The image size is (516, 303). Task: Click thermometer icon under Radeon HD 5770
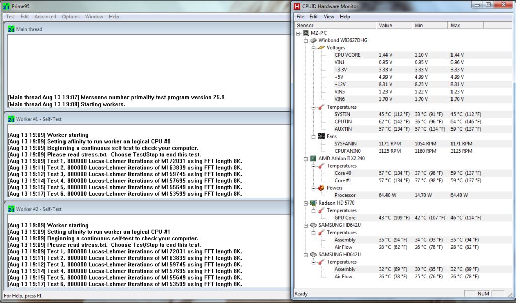click(x=321, y=210)
